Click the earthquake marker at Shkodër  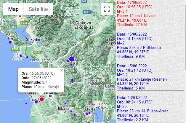point(36,40)
